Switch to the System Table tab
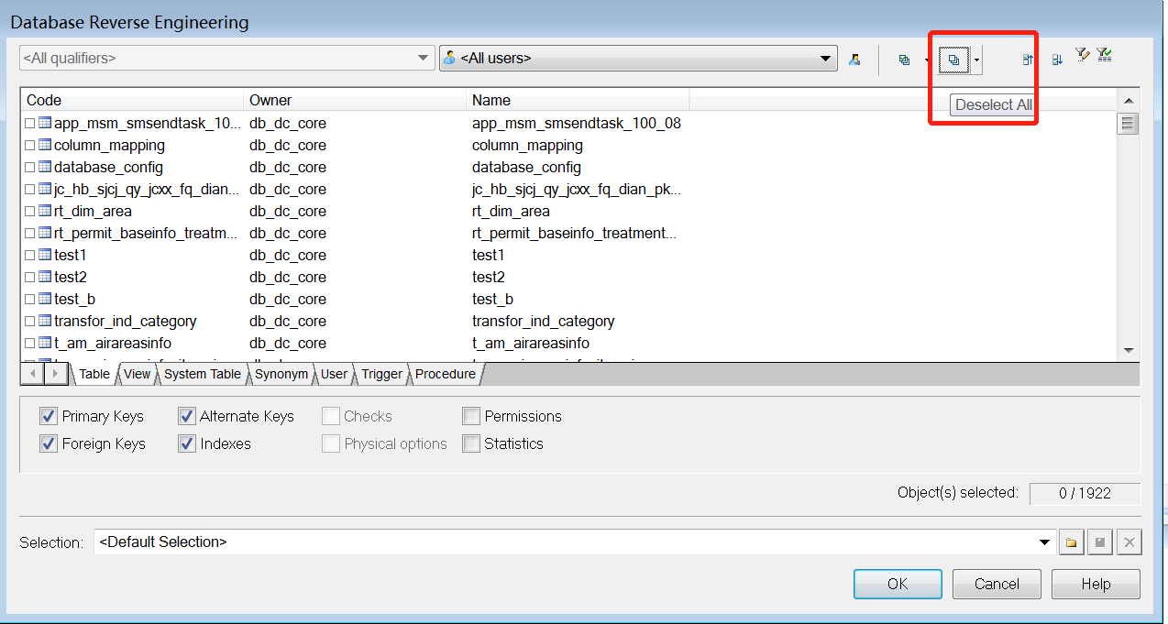1168x624 pixels. (x=203, y=374)
